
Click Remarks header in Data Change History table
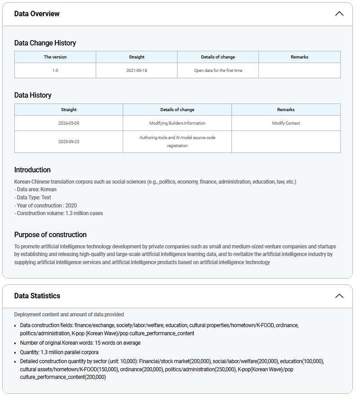click(x=299, y=57)
